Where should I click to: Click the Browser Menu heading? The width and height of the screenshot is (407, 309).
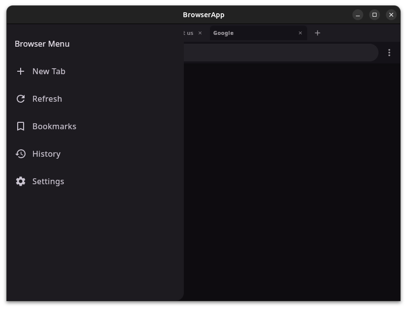(42, 44)
